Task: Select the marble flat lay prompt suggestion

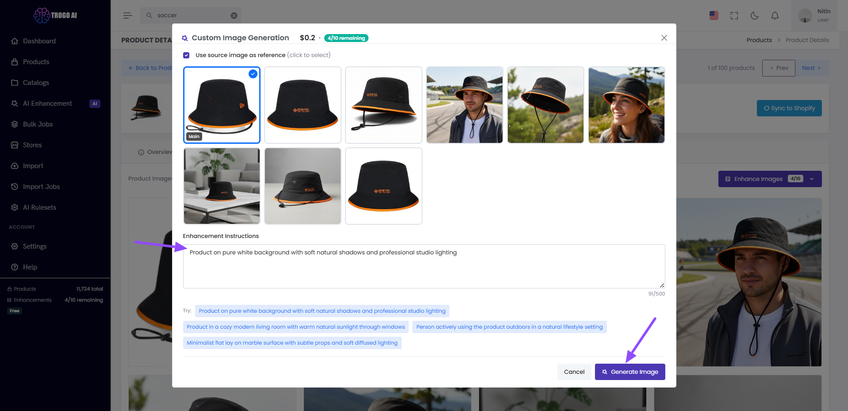Action: (x=292, y=342)
